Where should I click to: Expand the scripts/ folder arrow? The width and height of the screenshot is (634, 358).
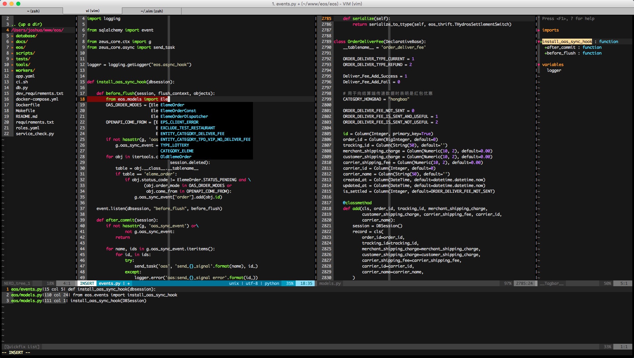pos(13,53)
